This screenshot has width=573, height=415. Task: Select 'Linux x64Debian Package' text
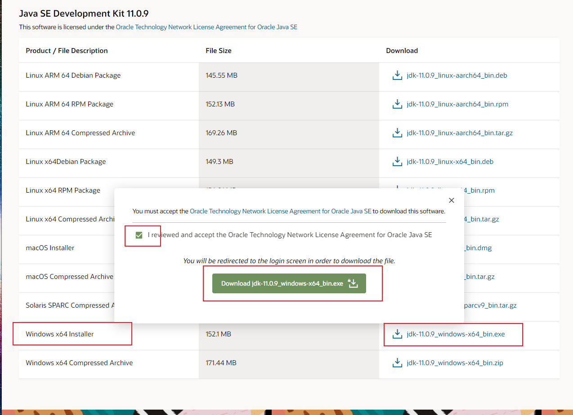66,162
